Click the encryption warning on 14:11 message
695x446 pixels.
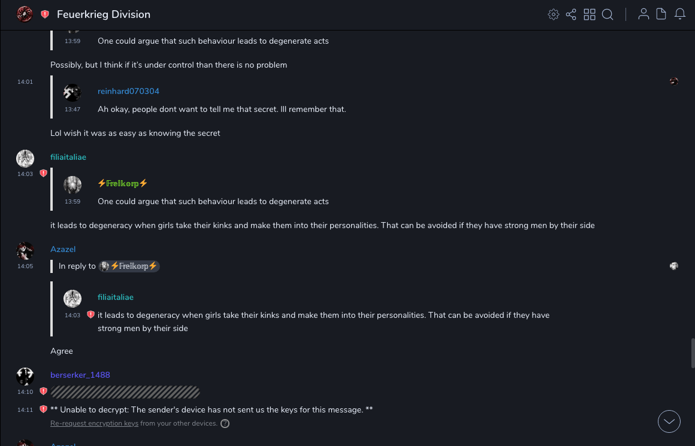pos(43,409)
